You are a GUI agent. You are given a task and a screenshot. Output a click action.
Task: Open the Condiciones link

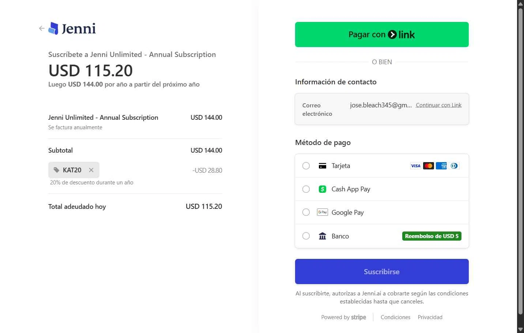[395, 317]
